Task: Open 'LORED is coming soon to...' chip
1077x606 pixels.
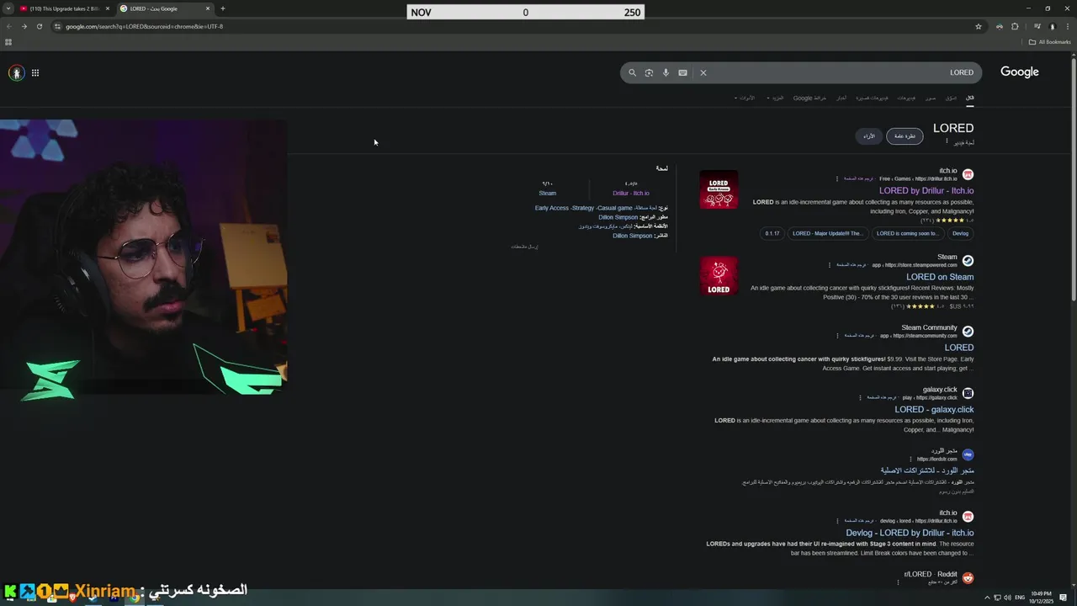Action: pyautogui.click(x=907, y=233)
